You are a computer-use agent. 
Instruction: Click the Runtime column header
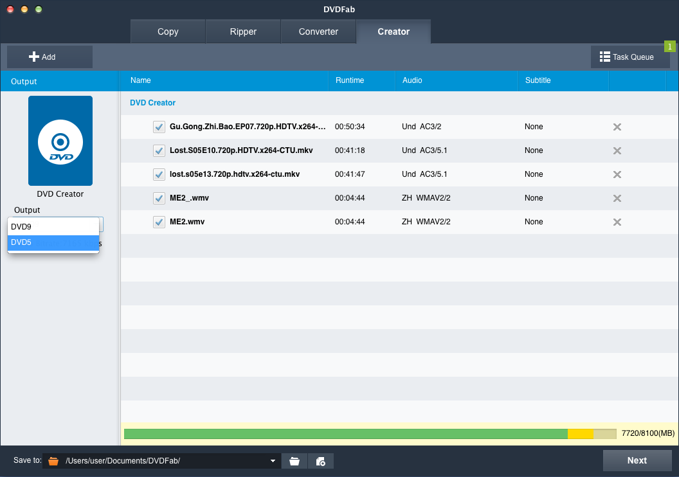point(362,80)
